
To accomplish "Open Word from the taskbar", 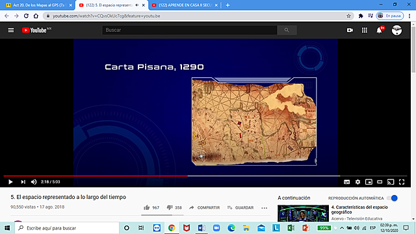I will point(201,228).
